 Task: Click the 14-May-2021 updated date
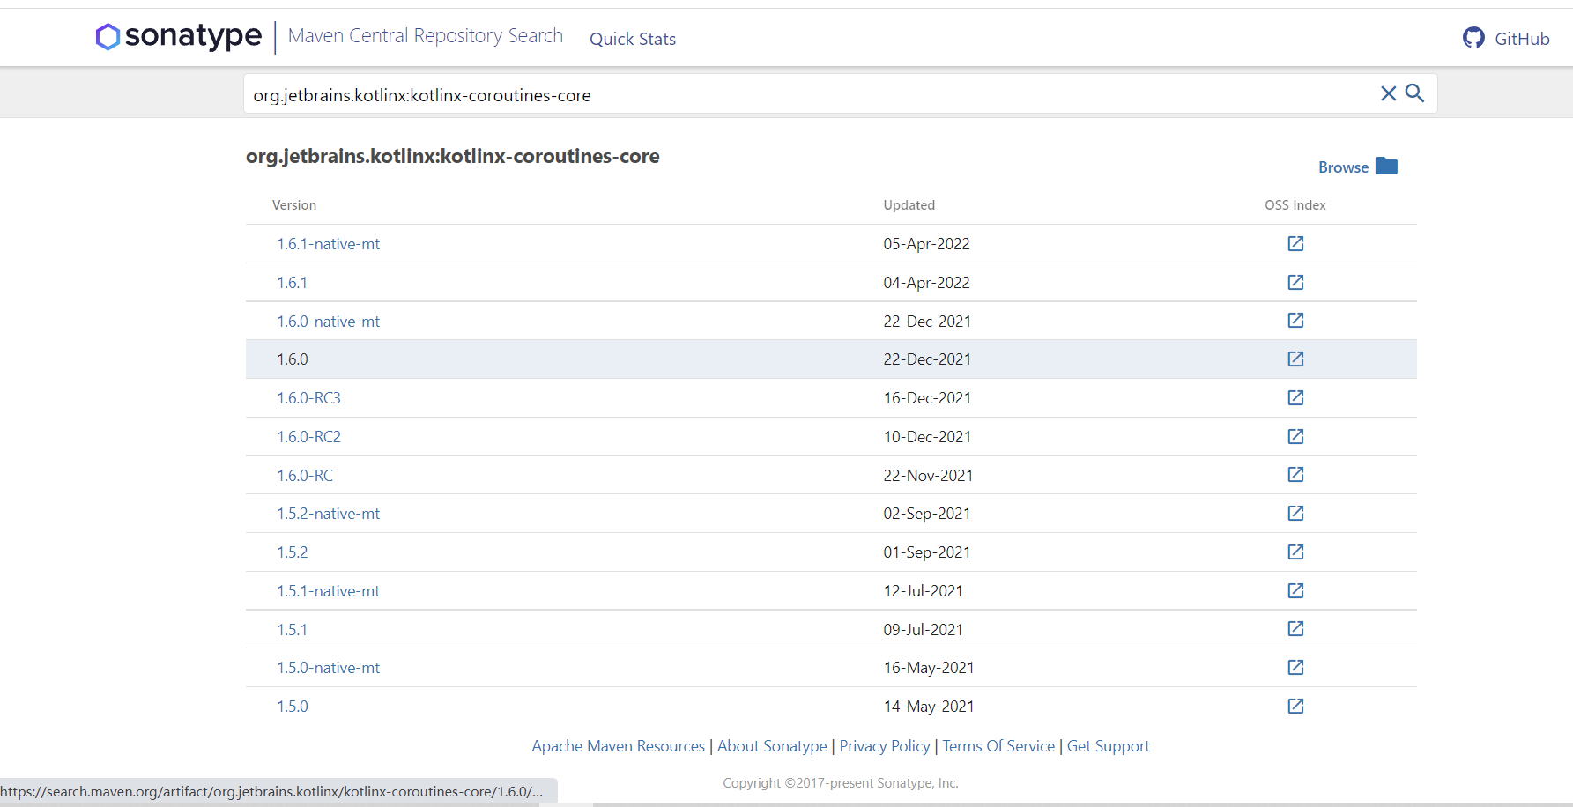click(929, 707)
